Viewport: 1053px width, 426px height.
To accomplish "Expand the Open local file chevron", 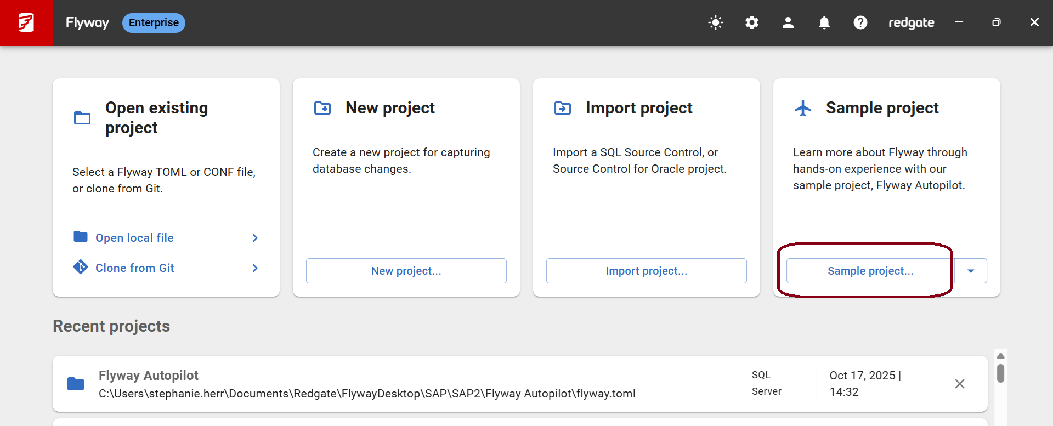I will coord(255,238).
